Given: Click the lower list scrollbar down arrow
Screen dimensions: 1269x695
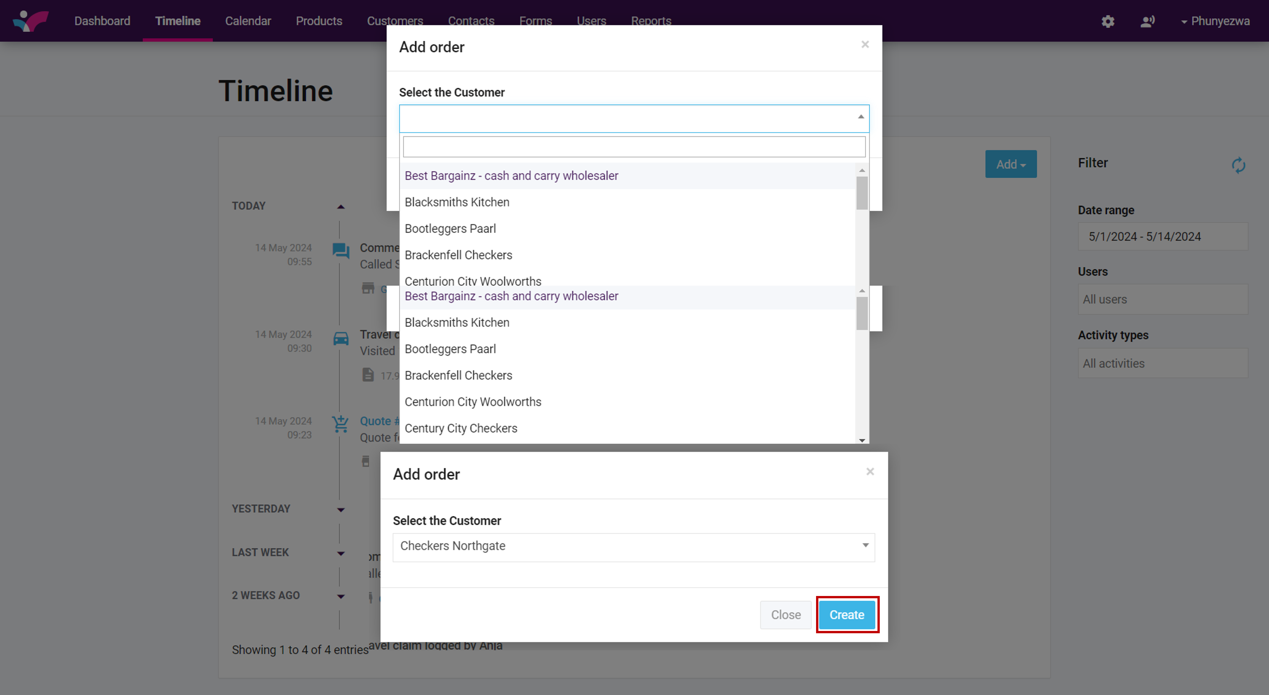Looking at the screenshot, I should pyautogui.click(x=862, y=440).
